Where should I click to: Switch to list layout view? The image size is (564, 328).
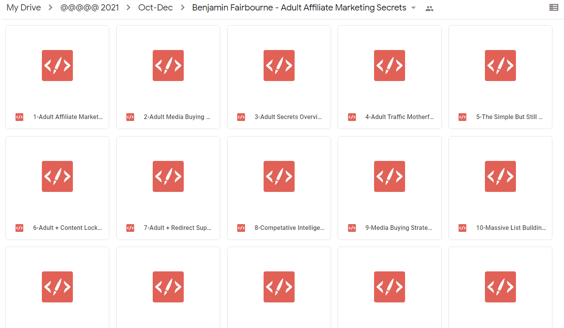pos(554,7)
